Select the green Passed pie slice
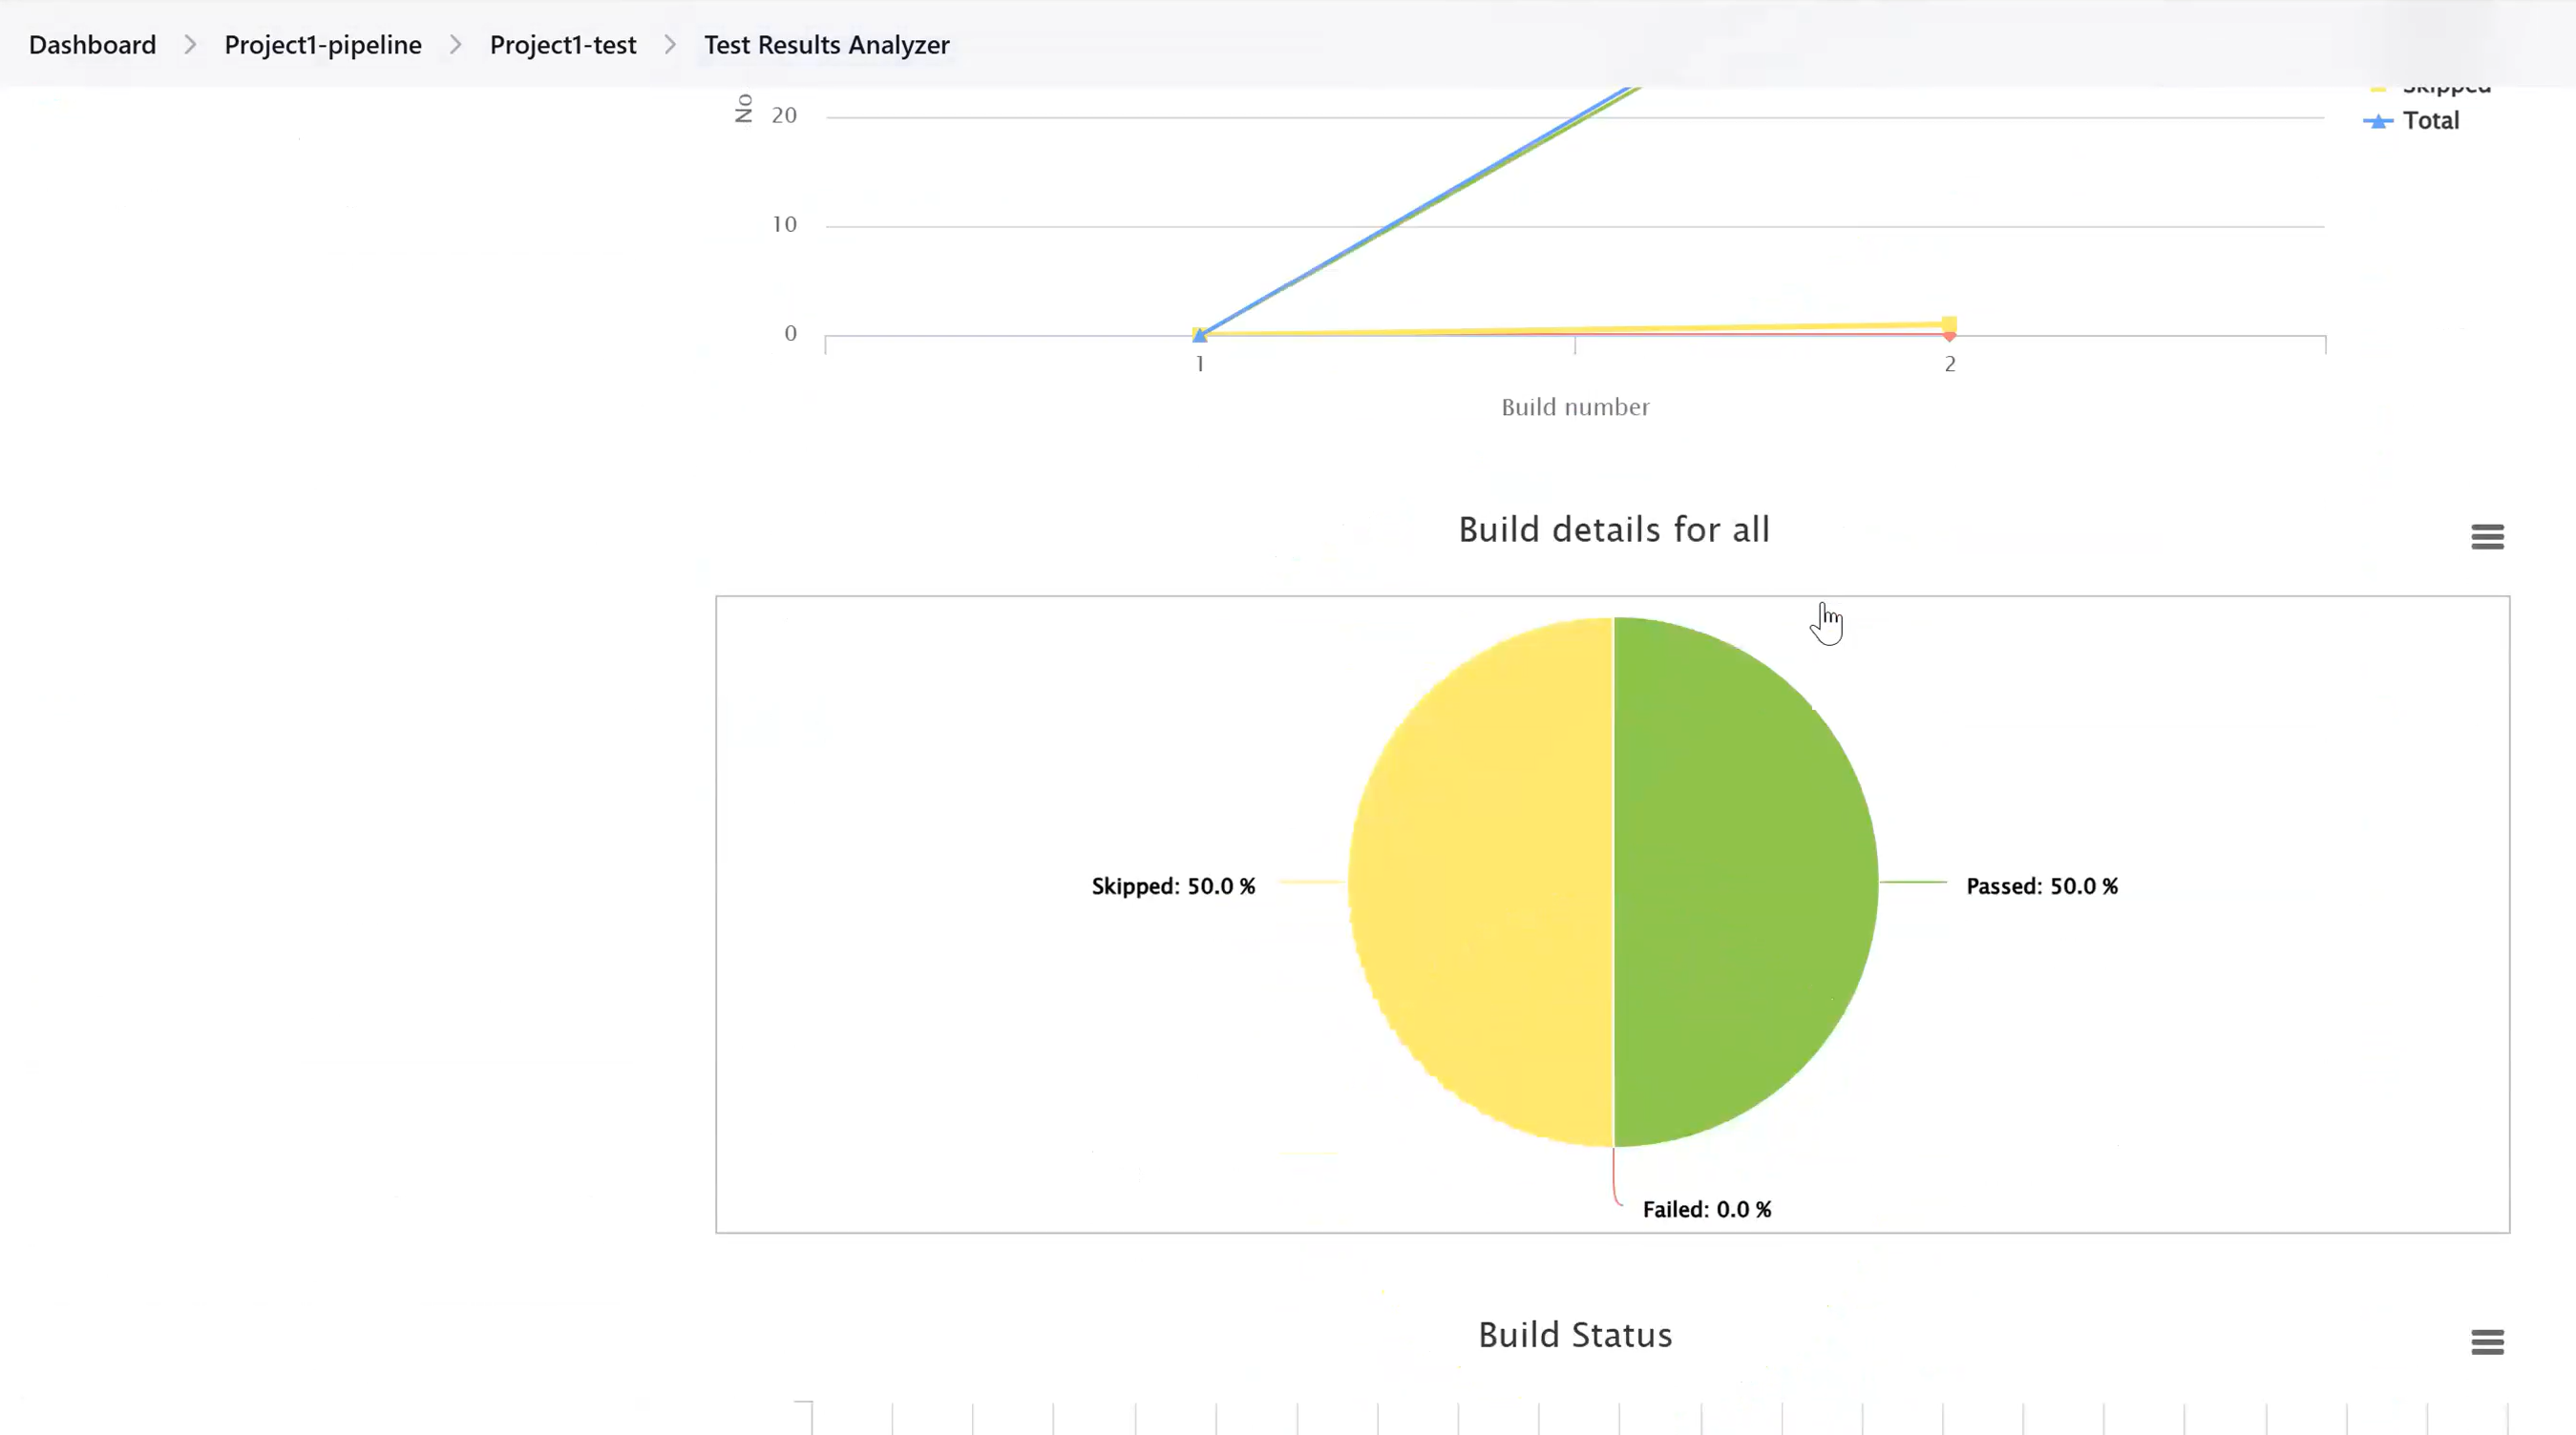The height and width of the screenshot is (1435, 2576). 1745,882
